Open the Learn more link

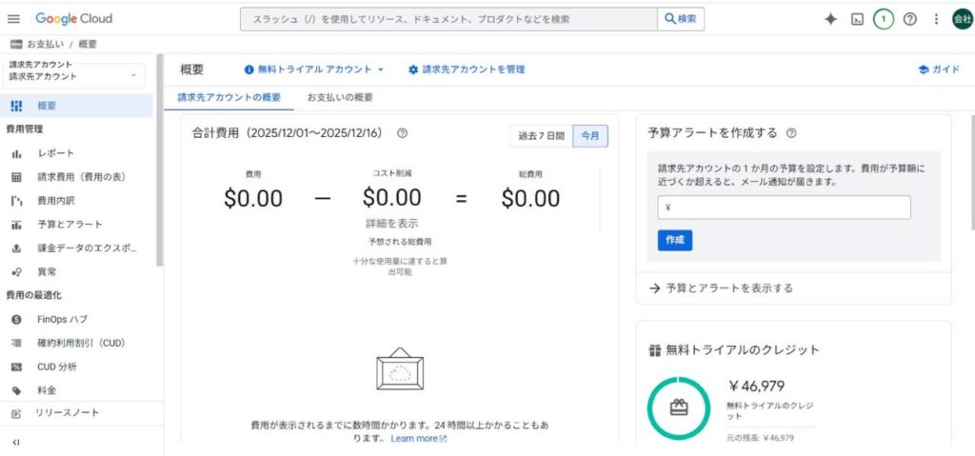pyautogui.click(x=418, y=439)
